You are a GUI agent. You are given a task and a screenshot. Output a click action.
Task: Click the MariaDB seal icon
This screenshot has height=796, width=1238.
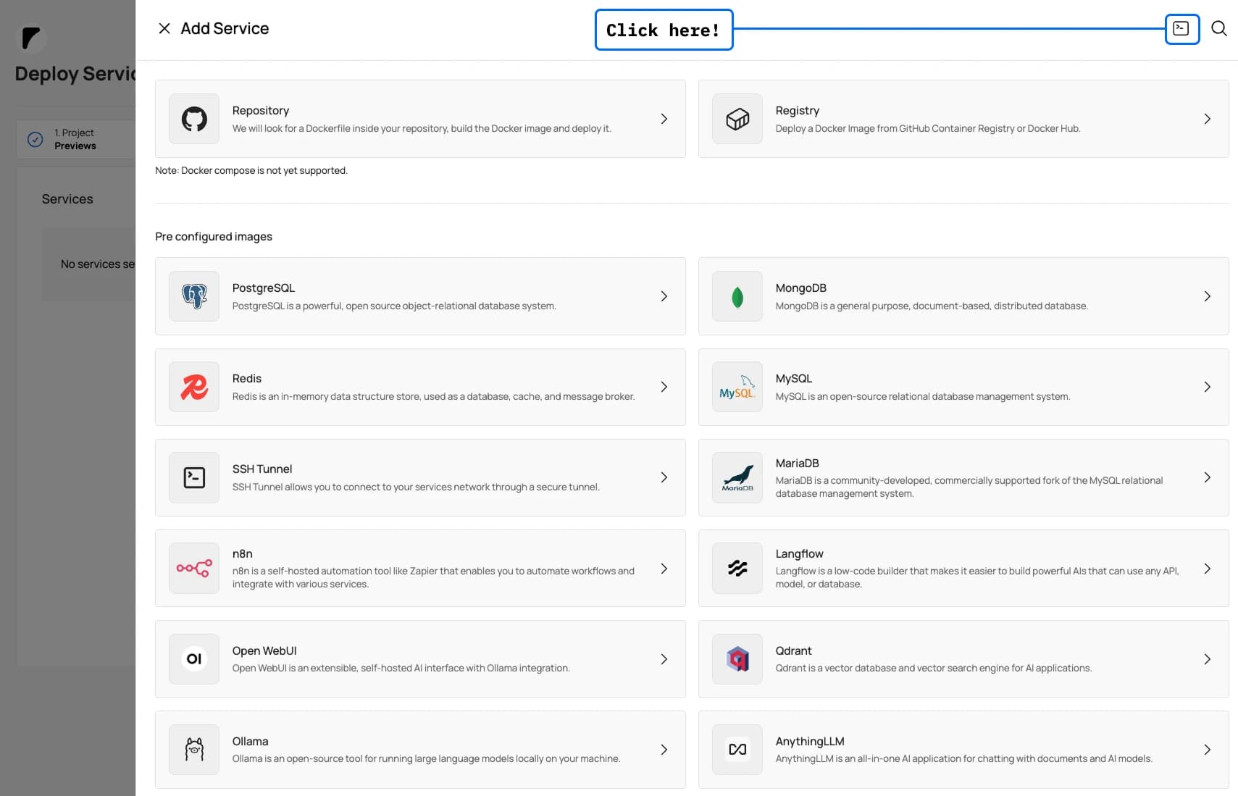(737, 477)
